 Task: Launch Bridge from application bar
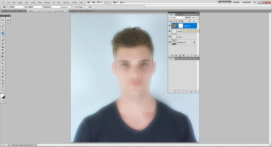coord(88,2)
